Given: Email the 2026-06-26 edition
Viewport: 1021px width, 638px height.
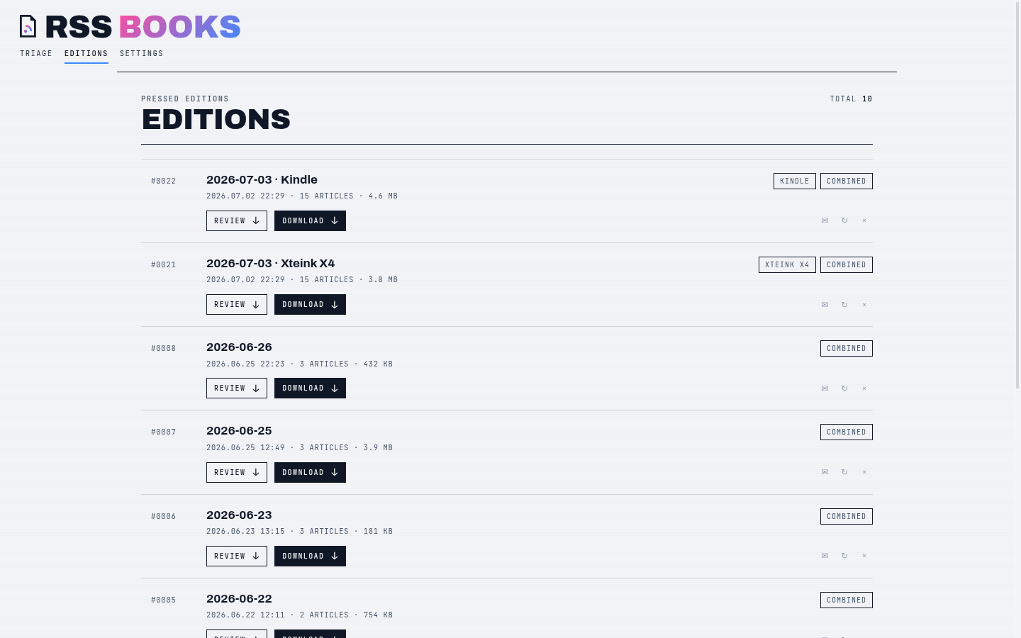Looking at the screenshot, I should (825, 388).
